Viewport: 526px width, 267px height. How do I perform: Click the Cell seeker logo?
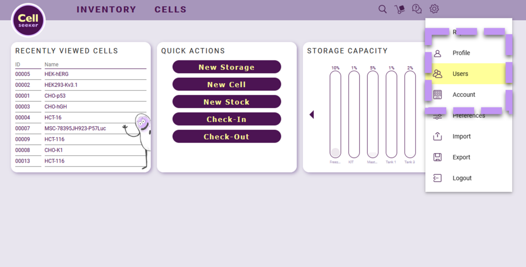pos(28,20)
